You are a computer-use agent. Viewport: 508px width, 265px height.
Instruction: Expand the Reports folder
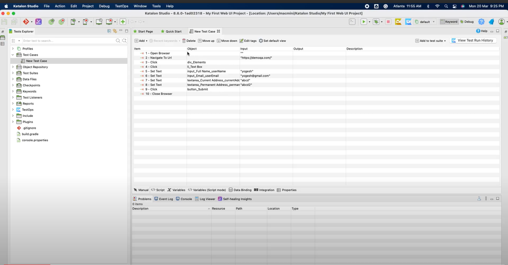click(13, 104)
